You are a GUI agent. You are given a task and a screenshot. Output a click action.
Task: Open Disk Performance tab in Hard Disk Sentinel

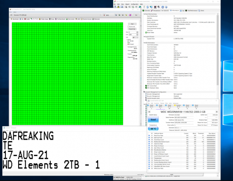(191, 10)
